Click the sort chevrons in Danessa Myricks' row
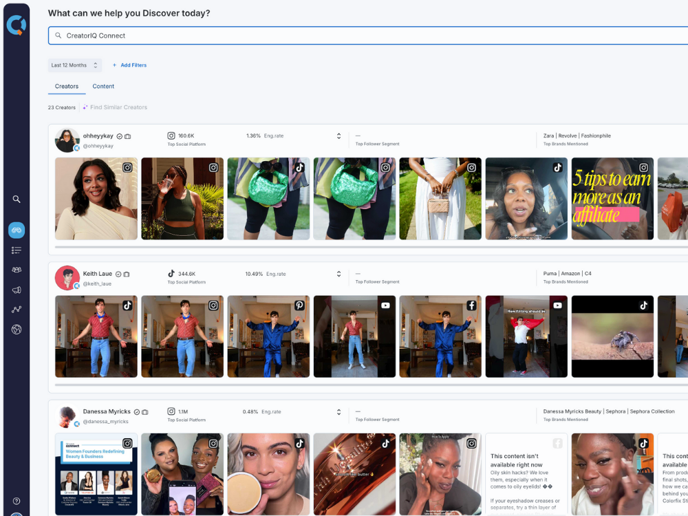688x516 pixels. (338, 411)
